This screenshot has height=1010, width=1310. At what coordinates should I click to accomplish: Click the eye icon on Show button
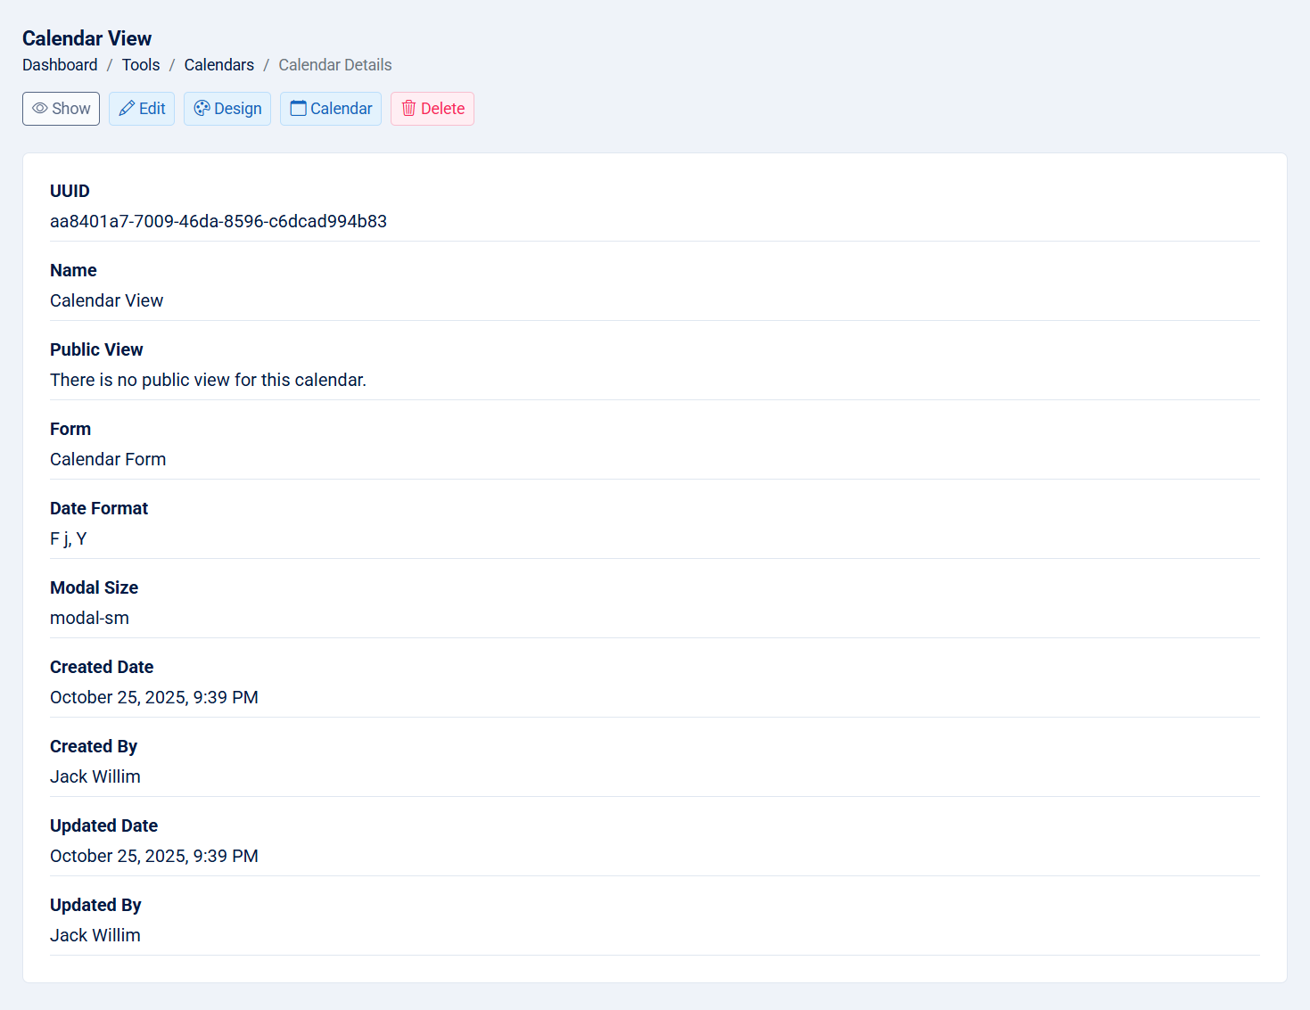pos(40,109)
